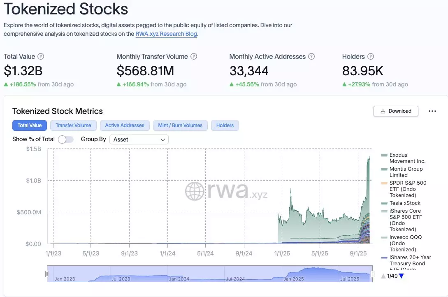This screenshot has height=297, width=448.
Task: Click the Download button
Action: [396, 111]
